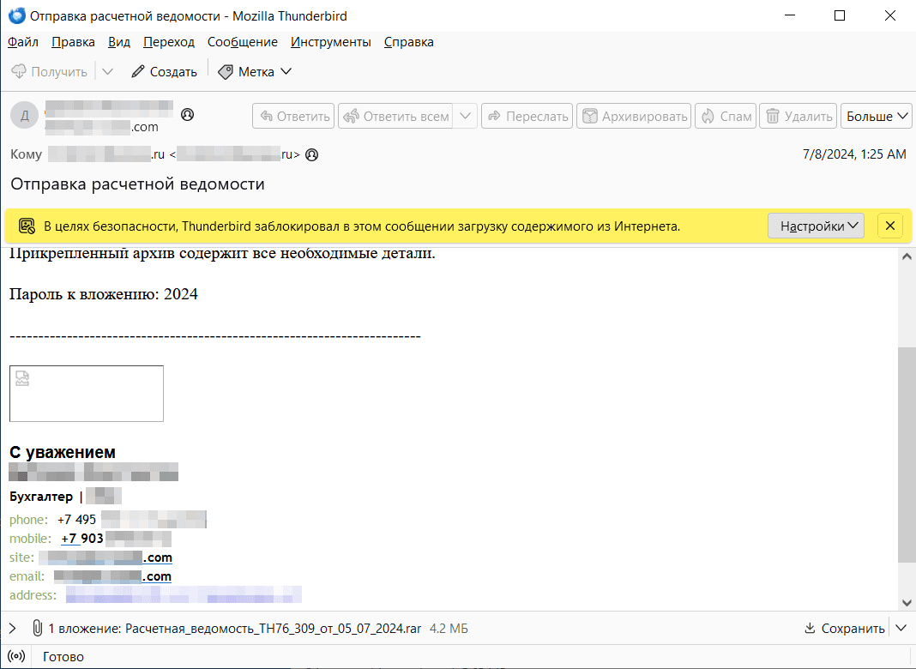Click the Reply (Ответить) button
The image size is (916, 669).
click(x=294, y=117)
